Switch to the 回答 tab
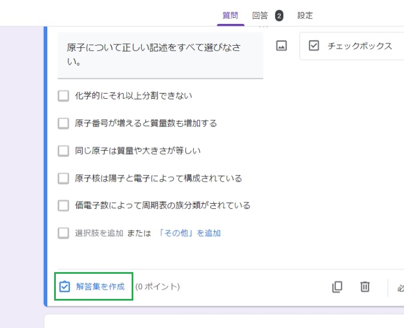The height and width of the screenshot is (328, 404). (x=260, y=15)
